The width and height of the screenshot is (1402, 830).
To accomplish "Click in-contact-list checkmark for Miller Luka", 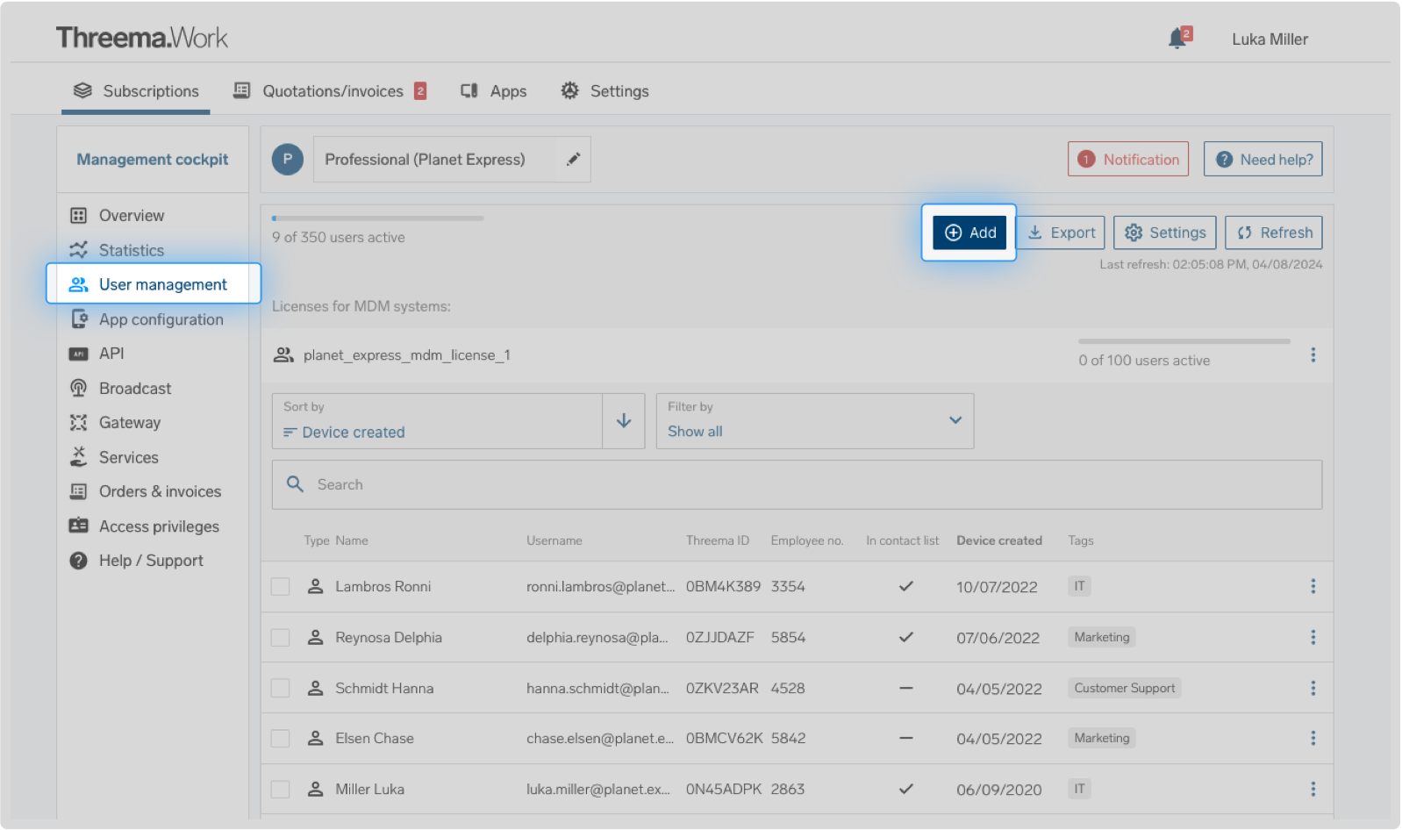I will click(906, 789).
